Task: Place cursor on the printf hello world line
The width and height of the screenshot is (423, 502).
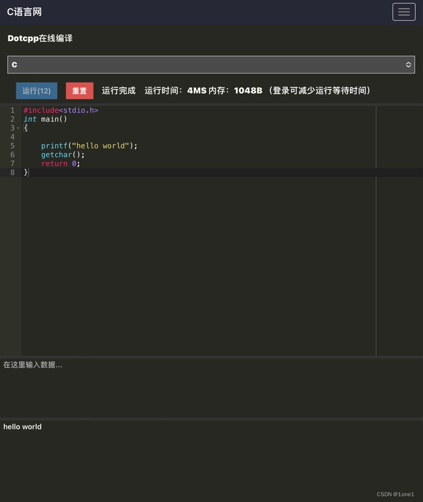Action: point(89,146)
